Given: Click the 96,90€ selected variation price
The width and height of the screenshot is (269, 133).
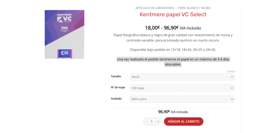Looking at the screenshot, I should (x=164, y=112).
